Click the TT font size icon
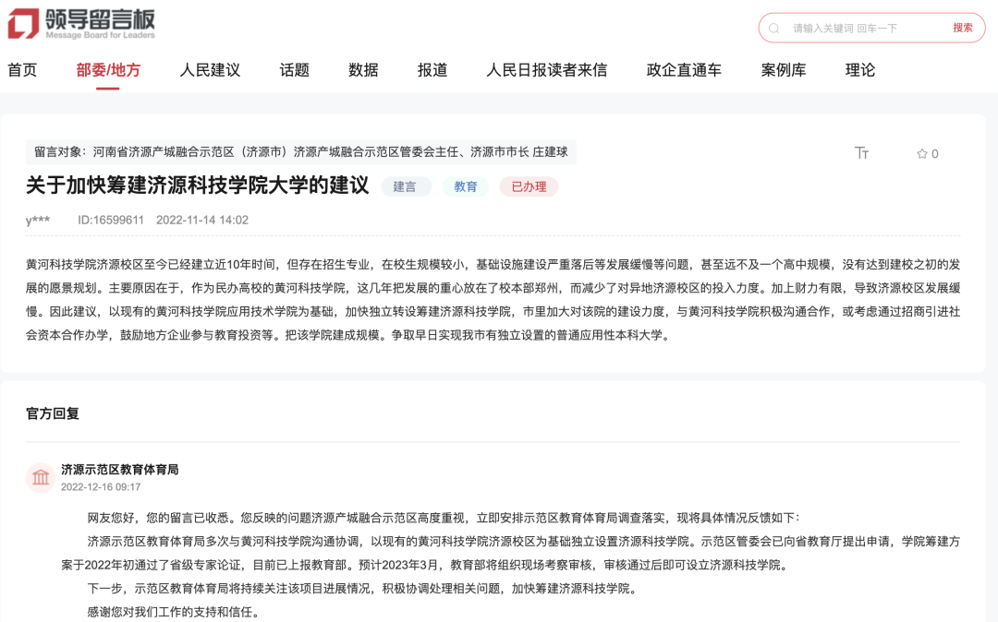Screen dimensions: 998x622 pos(861,154)
